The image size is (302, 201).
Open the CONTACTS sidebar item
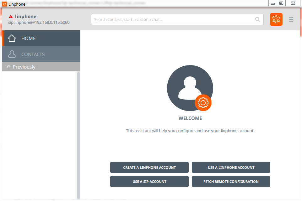(x=41, y=54)
